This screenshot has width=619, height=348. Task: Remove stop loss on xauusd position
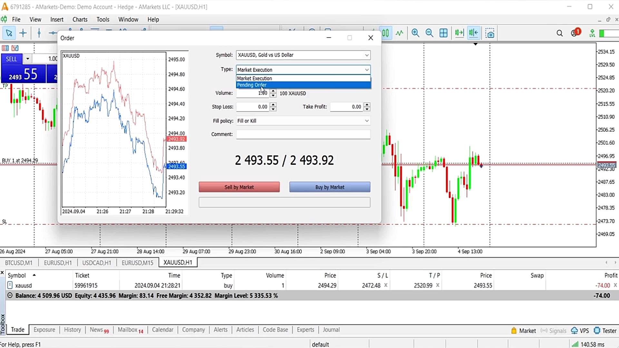pos(386,285)
